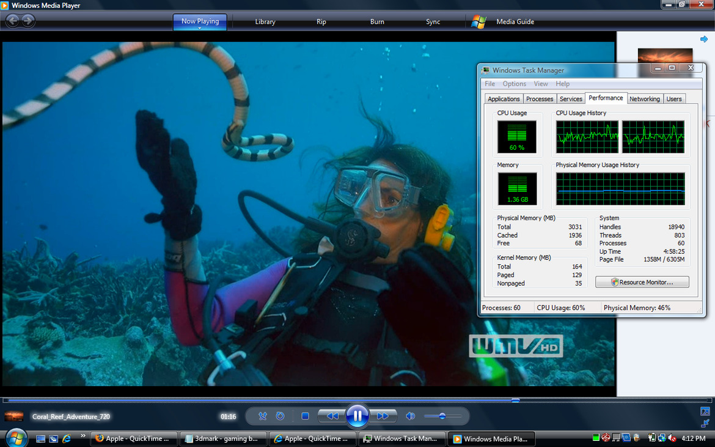Click the taskbar clock showing 4:12 PM
Image resolution: width=715 pixels, height=447 pixels.
pos(693,438)
